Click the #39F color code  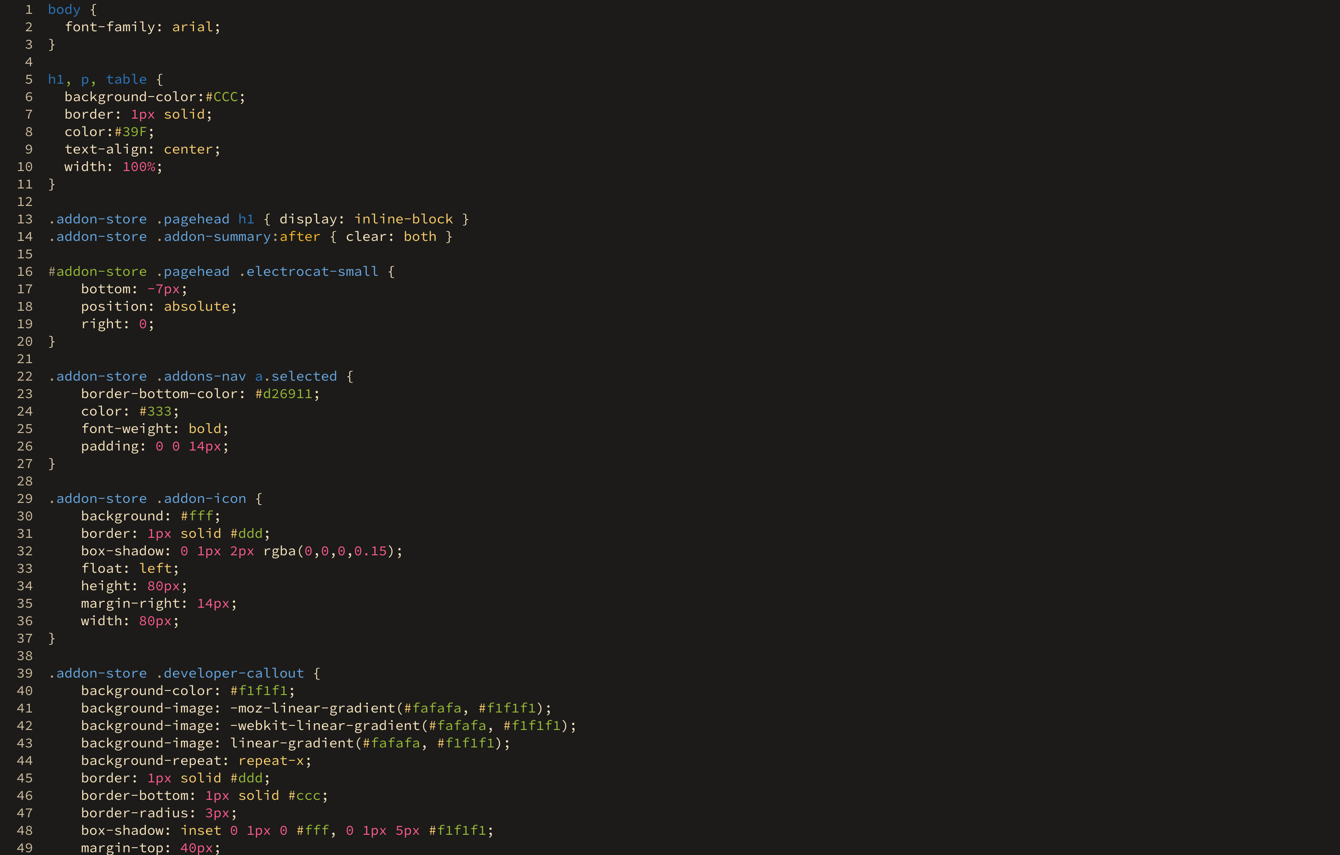pyautogui.click(x=131, y=132)
